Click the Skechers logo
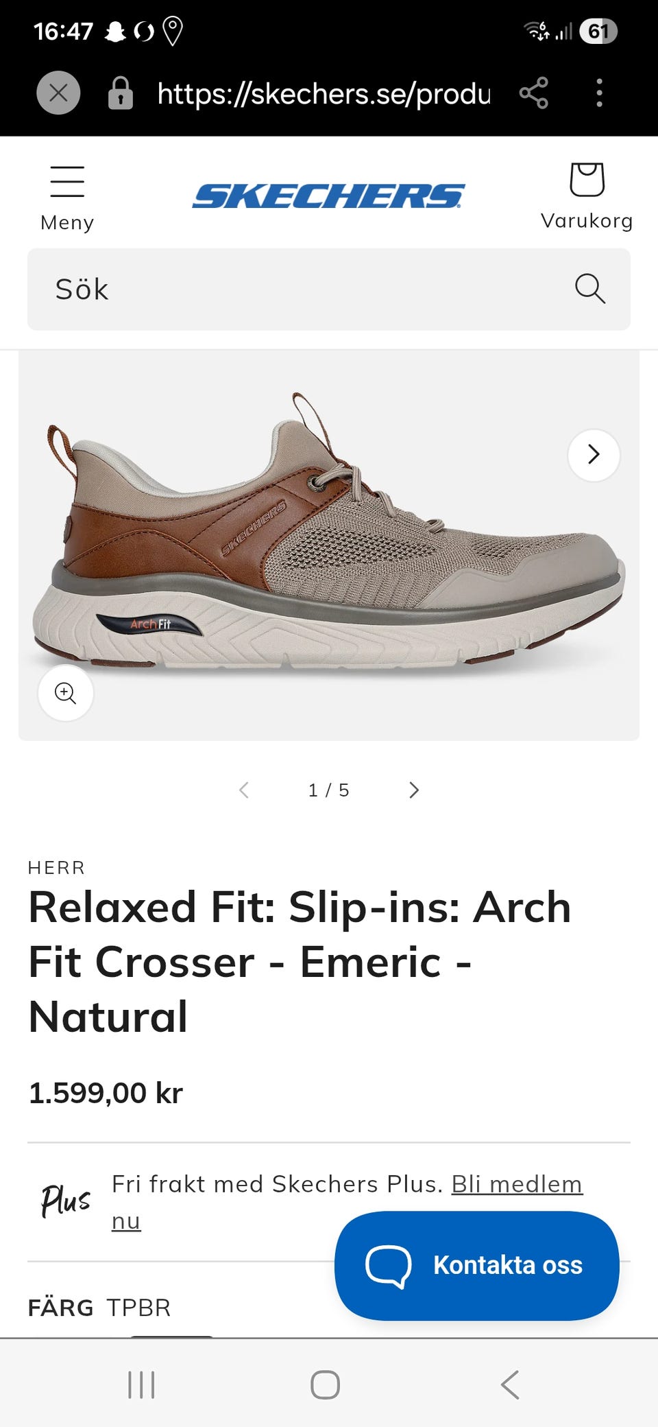Viewport: 658px width, 1427px height. tap(328, 196)
